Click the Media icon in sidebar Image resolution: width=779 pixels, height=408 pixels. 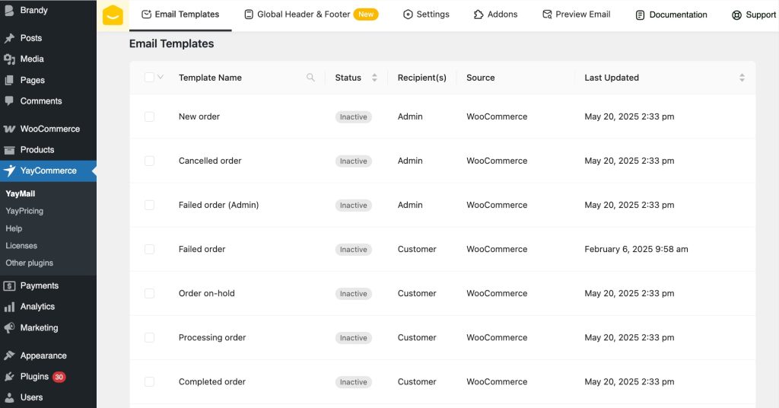[9, 59]
